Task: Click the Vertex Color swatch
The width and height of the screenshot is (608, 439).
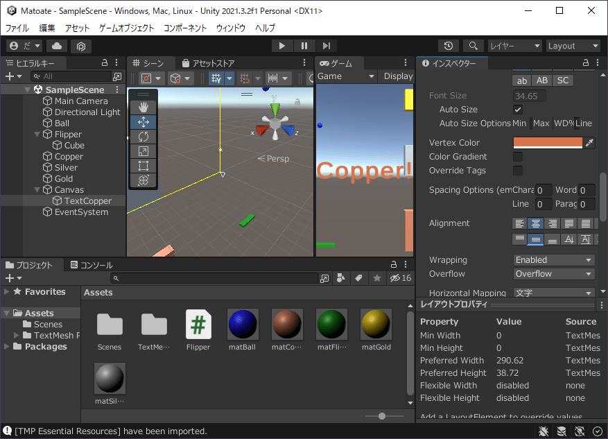Action: pyautogui.click(x=548, y=143)
